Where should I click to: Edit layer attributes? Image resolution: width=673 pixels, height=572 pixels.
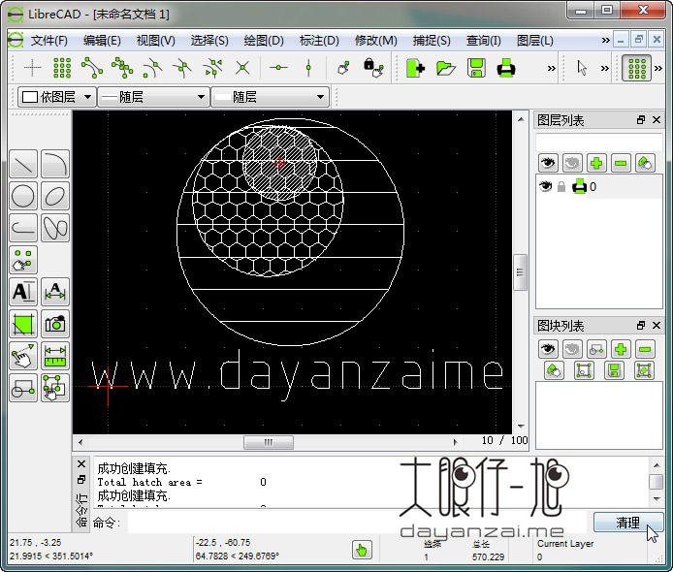click(x=645, y=163)
